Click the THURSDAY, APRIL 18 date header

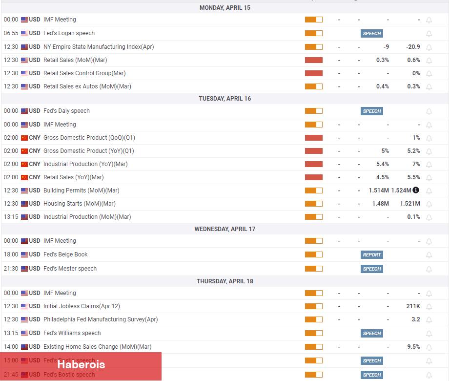coord(225,281)
